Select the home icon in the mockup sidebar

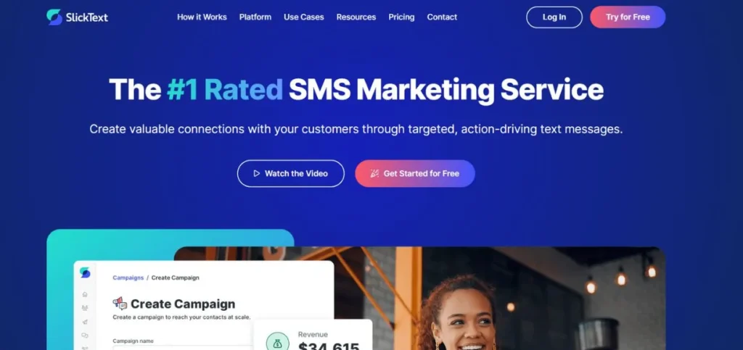click(x=85, y=294)
